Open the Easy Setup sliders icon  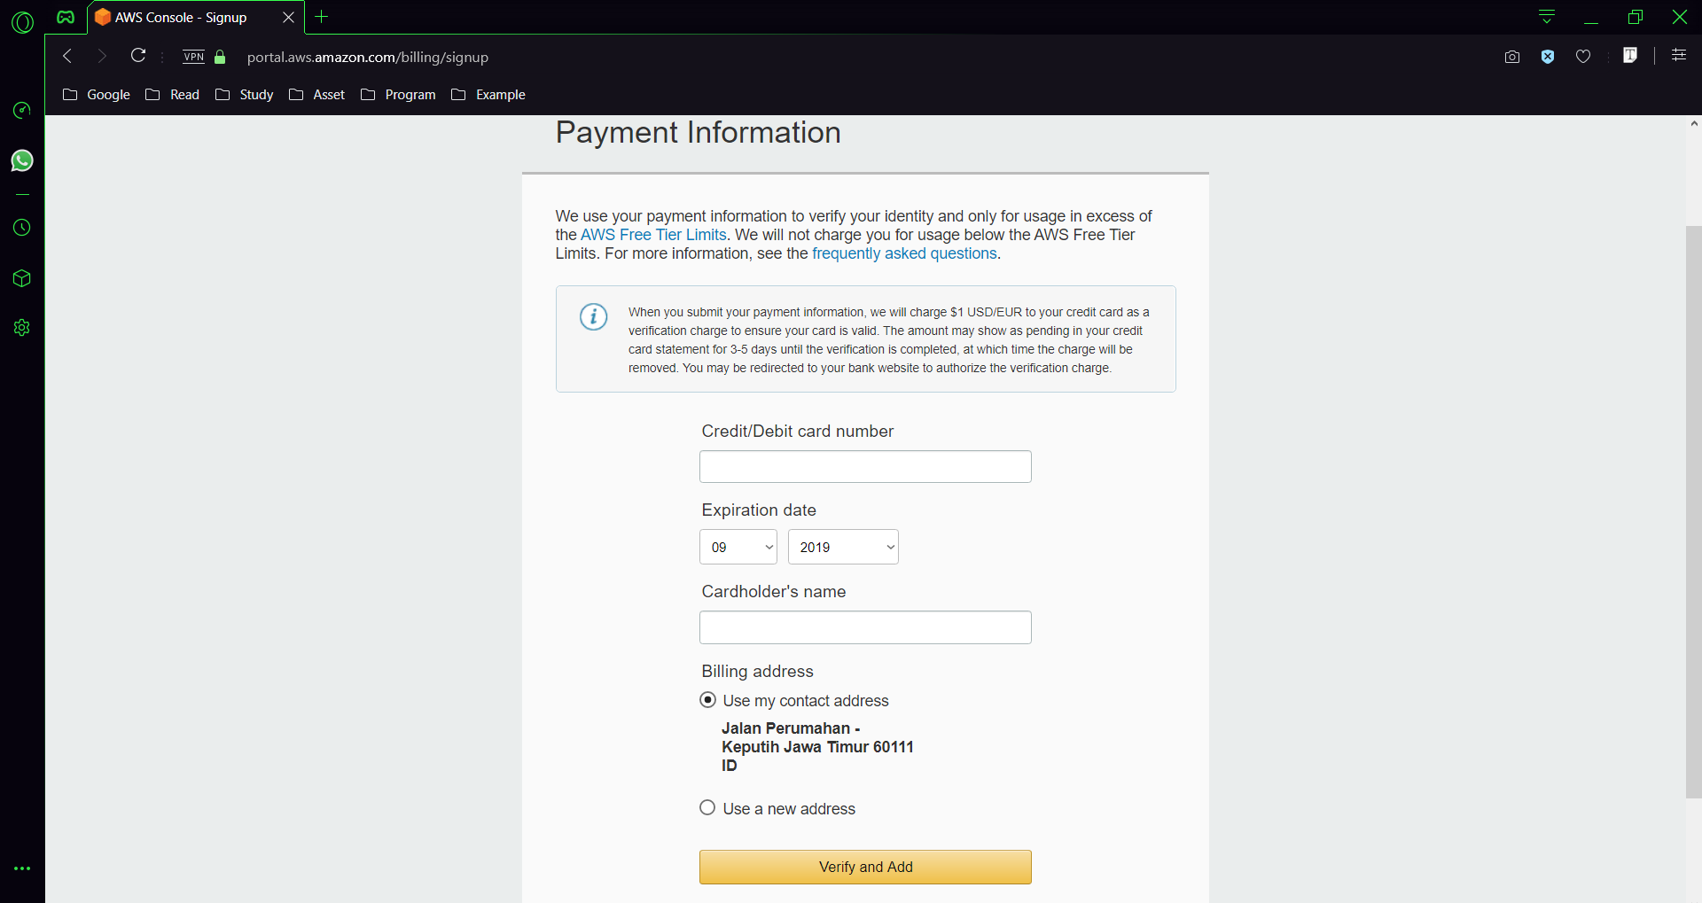[1679, 55]
